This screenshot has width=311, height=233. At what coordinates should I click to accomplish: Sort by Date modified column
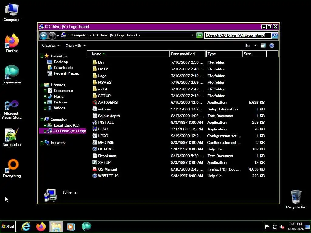[187, 54]
